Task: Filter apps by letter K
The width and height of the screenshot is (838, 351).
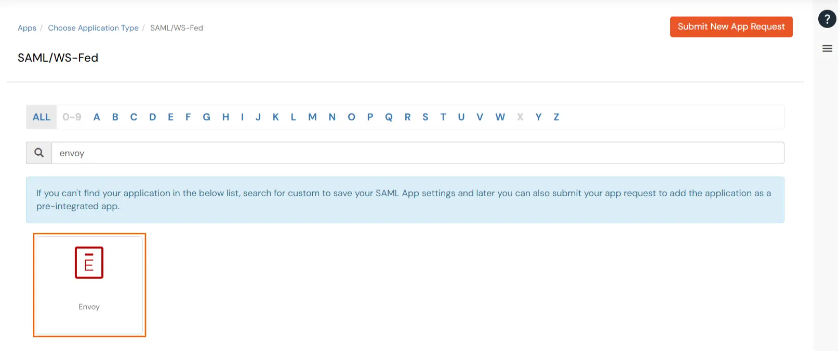Action: [276, 117]
